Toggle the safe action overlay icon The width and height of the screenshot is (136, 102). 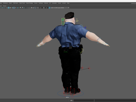coord(2,8)
